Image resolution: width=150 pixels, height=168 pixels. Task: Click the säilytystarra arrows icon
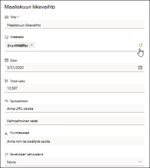point(6,154)
